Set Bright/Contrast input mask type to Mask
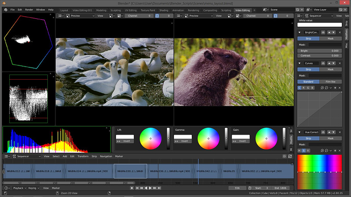This screenshot has height=197, width=351. point(331,39)
